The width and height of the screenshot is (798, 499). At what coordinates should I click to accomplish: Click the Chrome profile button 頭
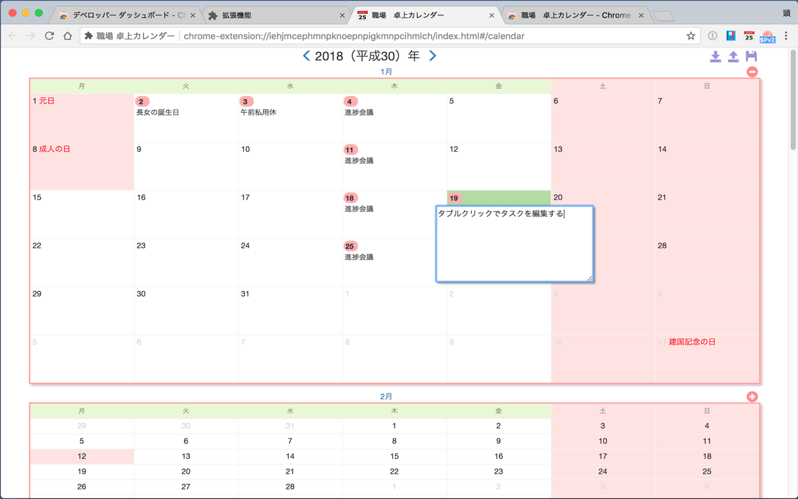pyautogui.click(x=786, y=12)
